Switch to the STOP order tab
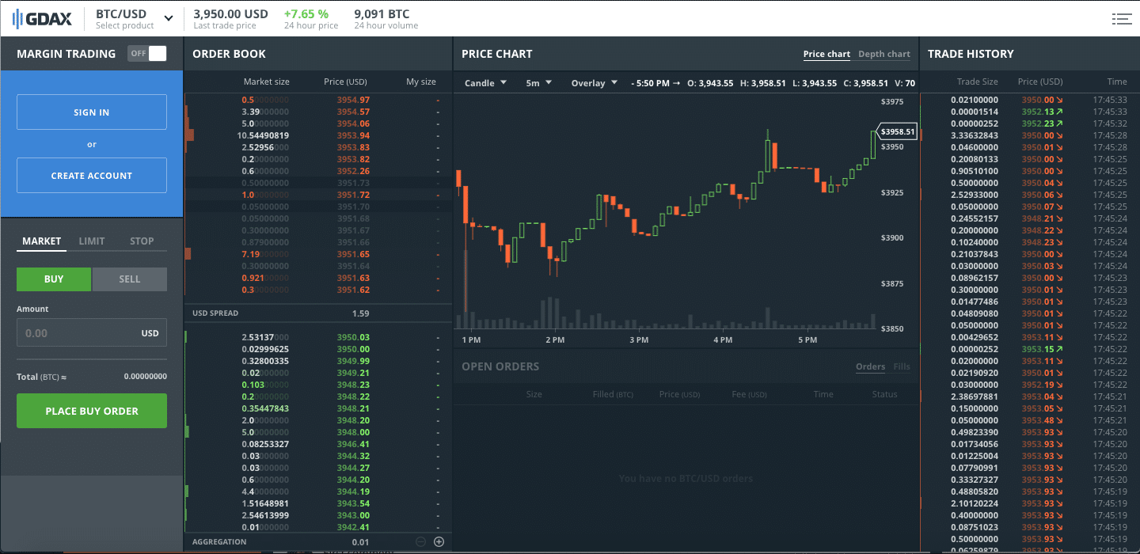 pyautogui.click(x=142, y=241)
